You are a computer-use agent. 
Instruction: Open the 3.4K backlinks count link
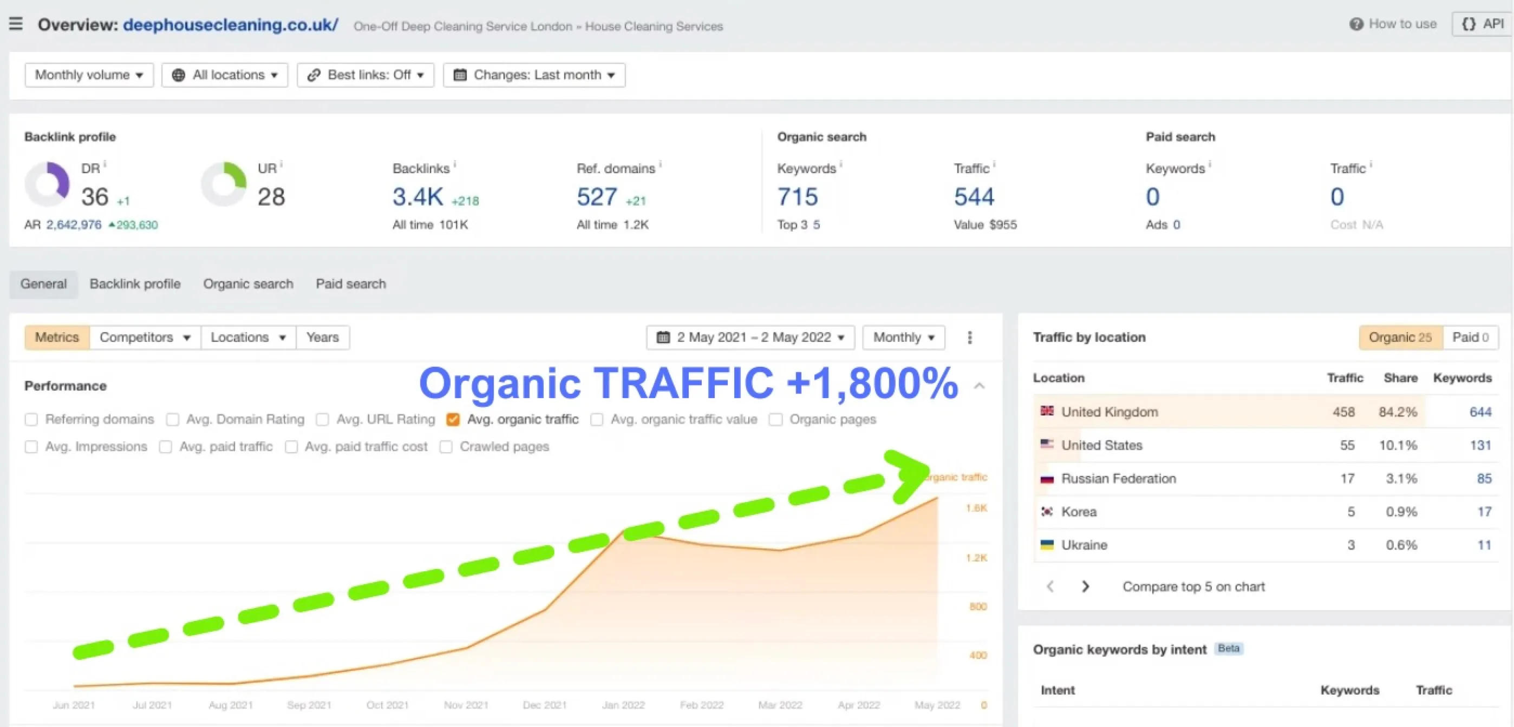pos(418,197)
